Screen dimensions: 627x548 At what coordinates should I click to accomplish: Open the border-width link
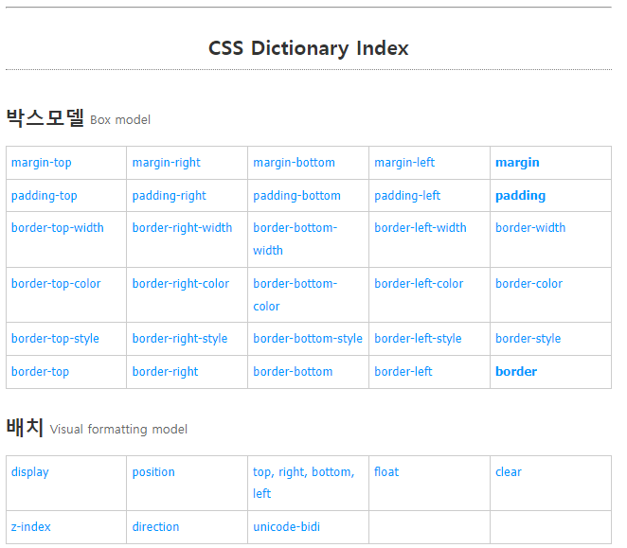(530, 228)
